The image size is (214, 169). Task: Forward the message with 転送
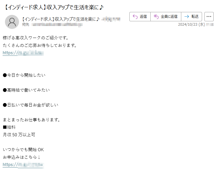click(192, 17)
